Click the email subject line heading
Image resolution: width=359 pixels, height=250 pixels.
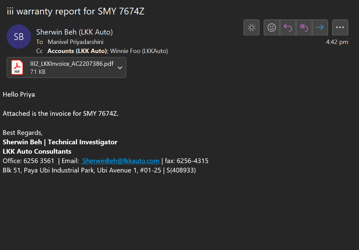click(x=76, y=11)
